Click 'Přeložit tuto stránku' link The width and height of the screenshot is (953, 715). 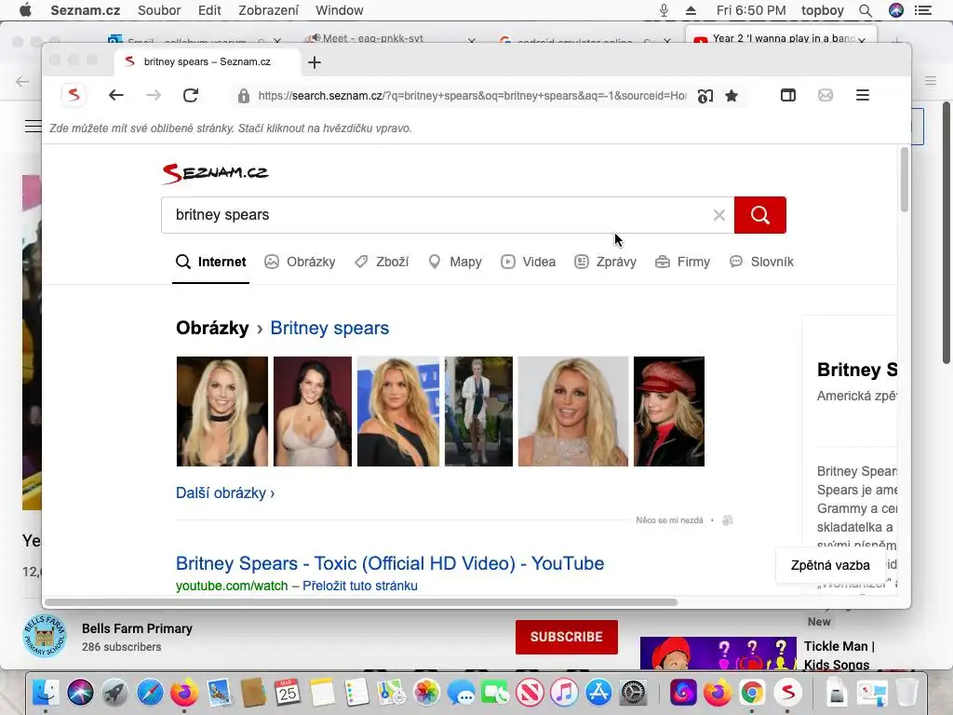[360, 586]
